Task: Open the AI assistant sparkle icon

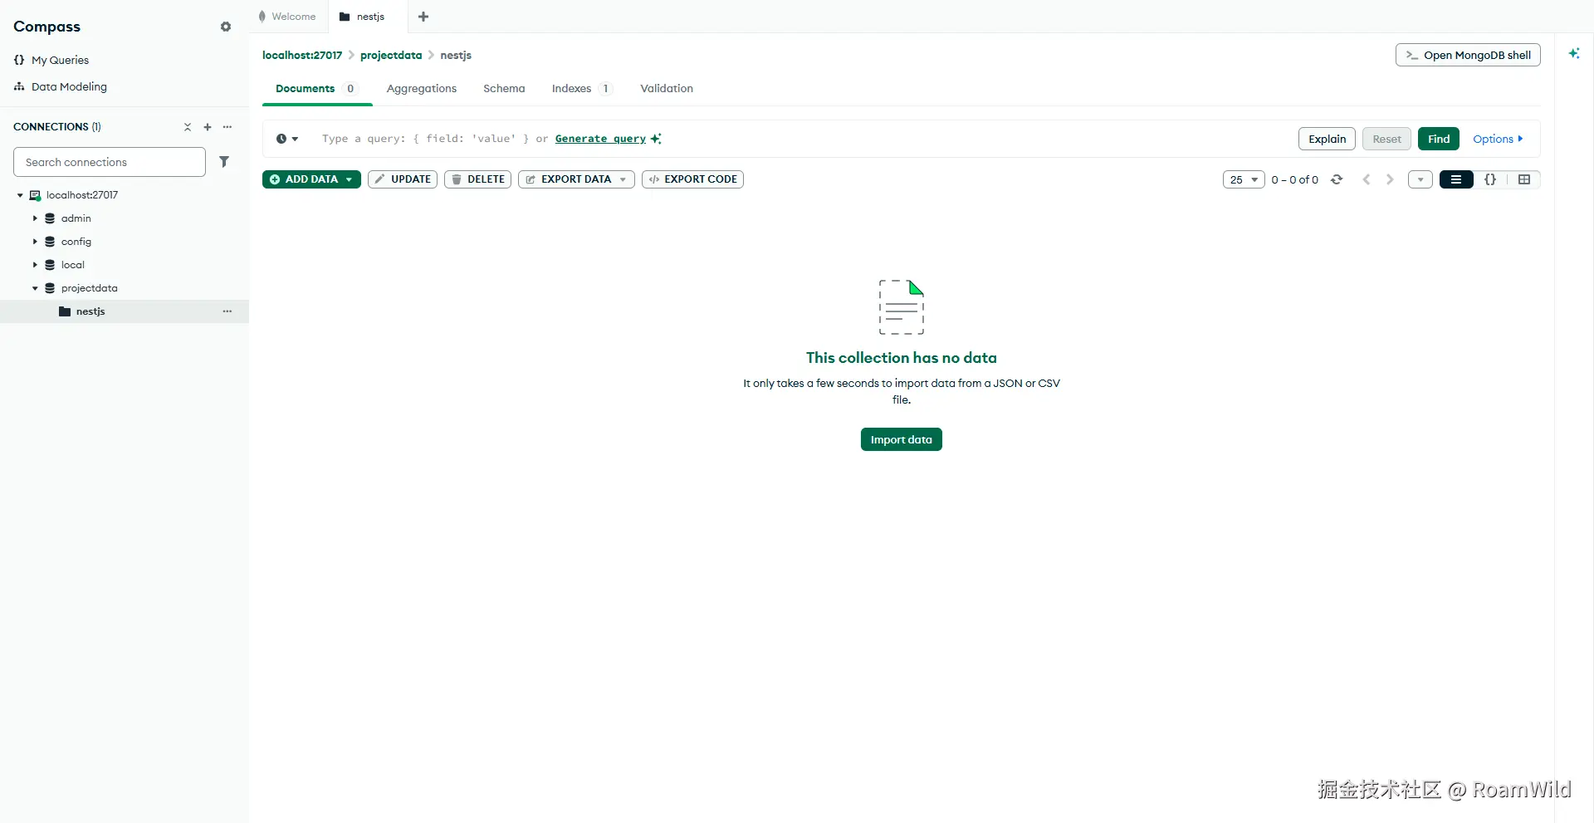Action: (1574, 53)
